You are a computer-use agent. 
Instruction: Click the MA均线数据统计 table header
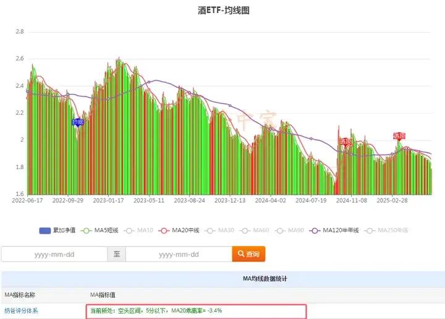pos(265,279)
